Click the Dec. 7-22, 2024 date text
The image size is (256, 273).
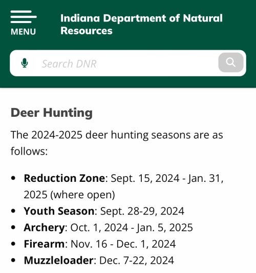(x=137, y=261)
